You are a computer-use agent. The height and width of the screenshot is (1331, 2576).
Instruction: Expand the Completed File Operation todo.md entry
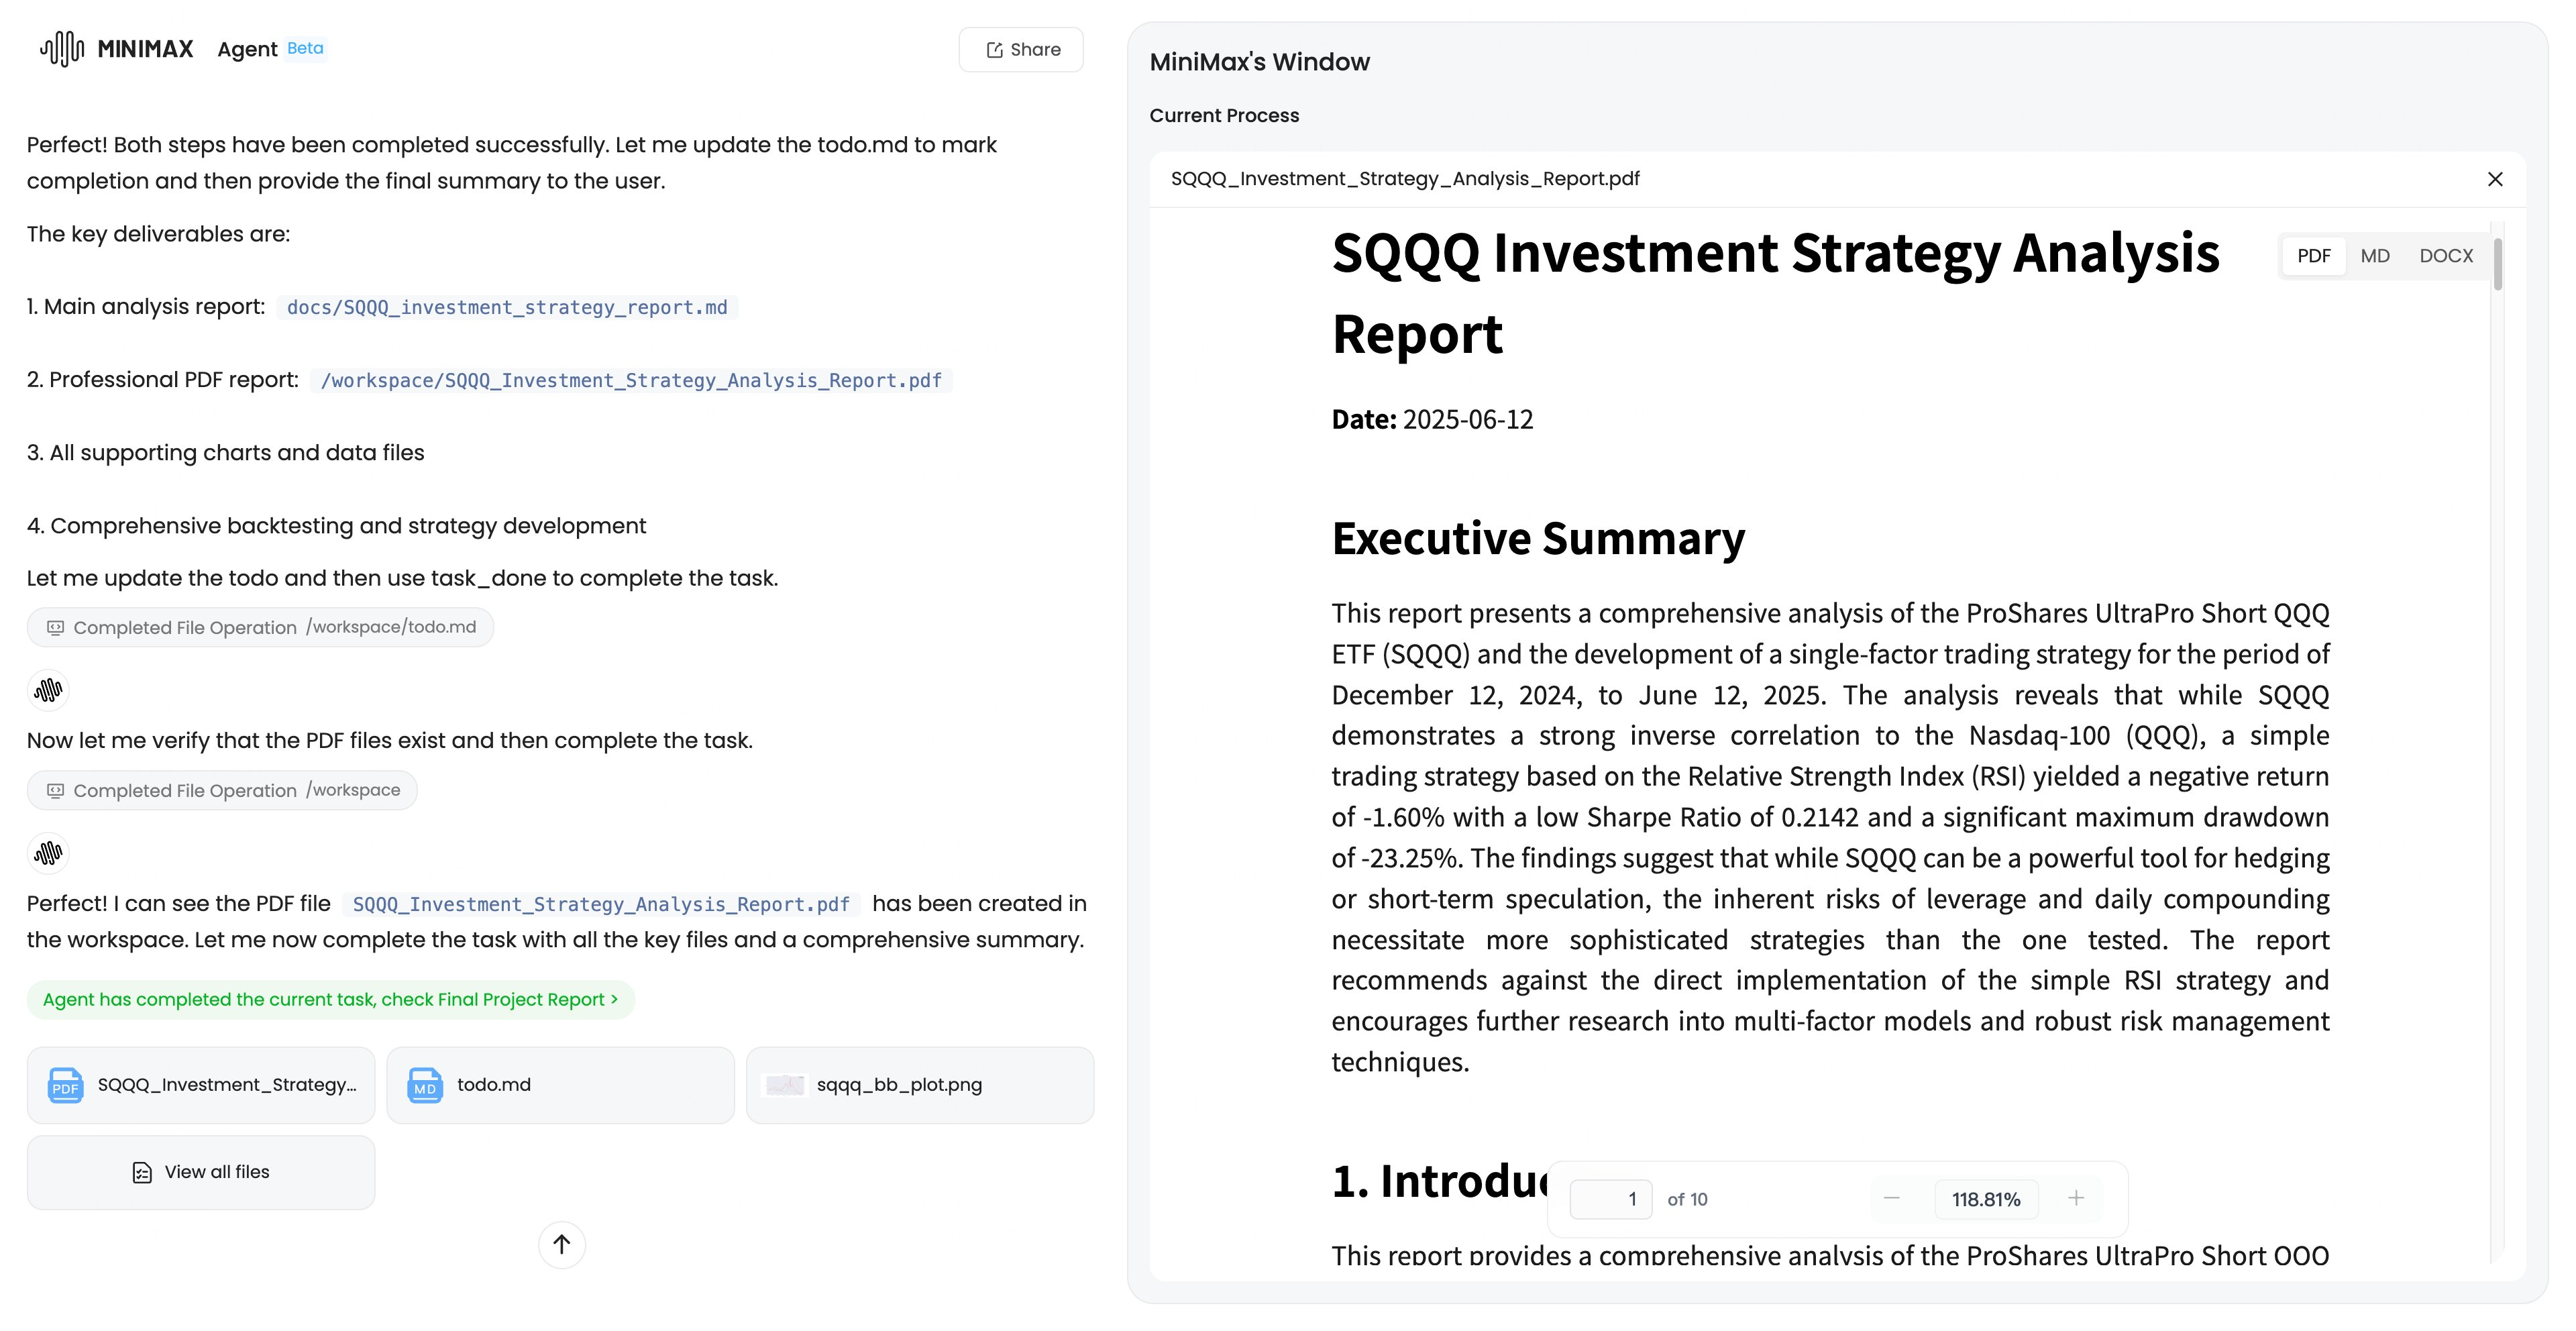(x=260, y=627)
